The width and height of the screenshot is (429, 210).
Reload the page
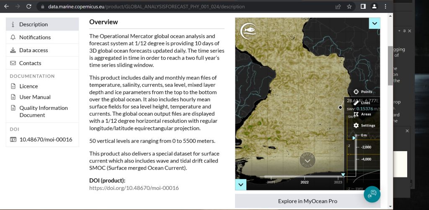point(29,7)
